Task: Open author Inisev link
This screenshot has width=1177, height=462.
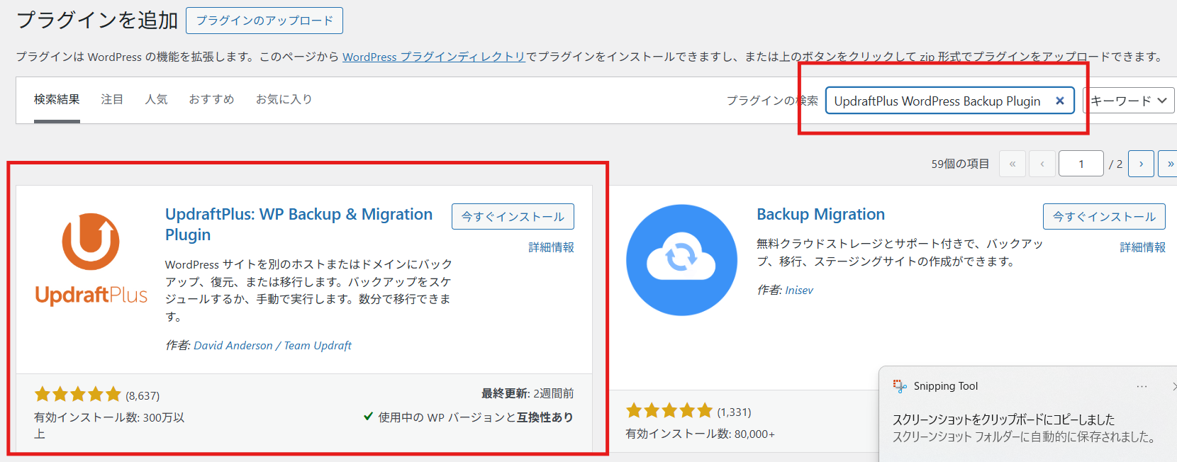Action: coord(799,290)
